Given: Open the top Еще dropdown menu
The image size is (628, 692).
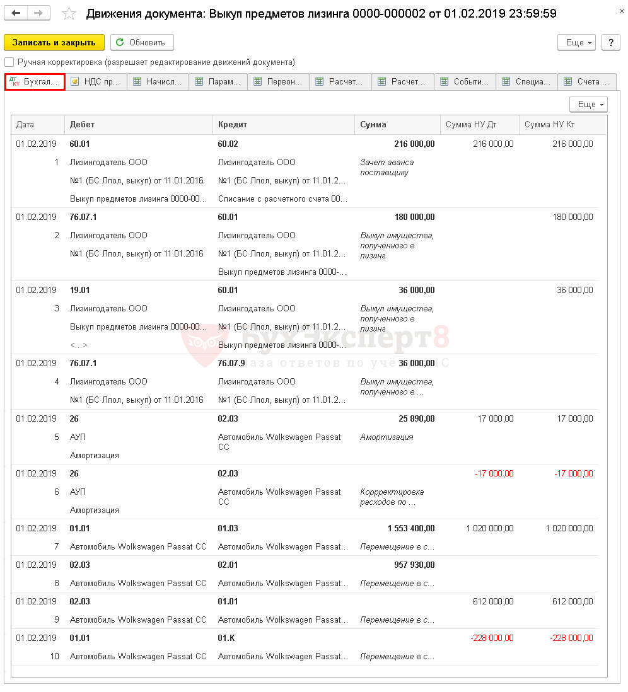Looking at the screenshot, I should coord(576,42).
